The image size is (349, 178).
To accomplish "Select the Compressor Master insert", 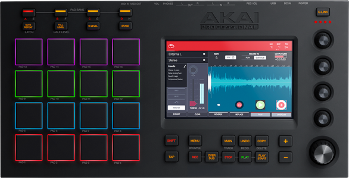I will pyautogui.click(x=175, y=79).
